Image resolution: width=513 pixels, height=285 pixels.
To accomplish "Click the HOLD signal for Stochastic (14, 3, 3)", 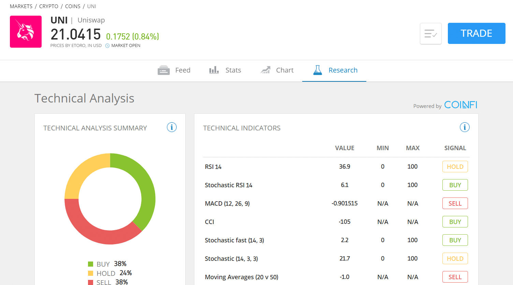I will click(455, 258).
